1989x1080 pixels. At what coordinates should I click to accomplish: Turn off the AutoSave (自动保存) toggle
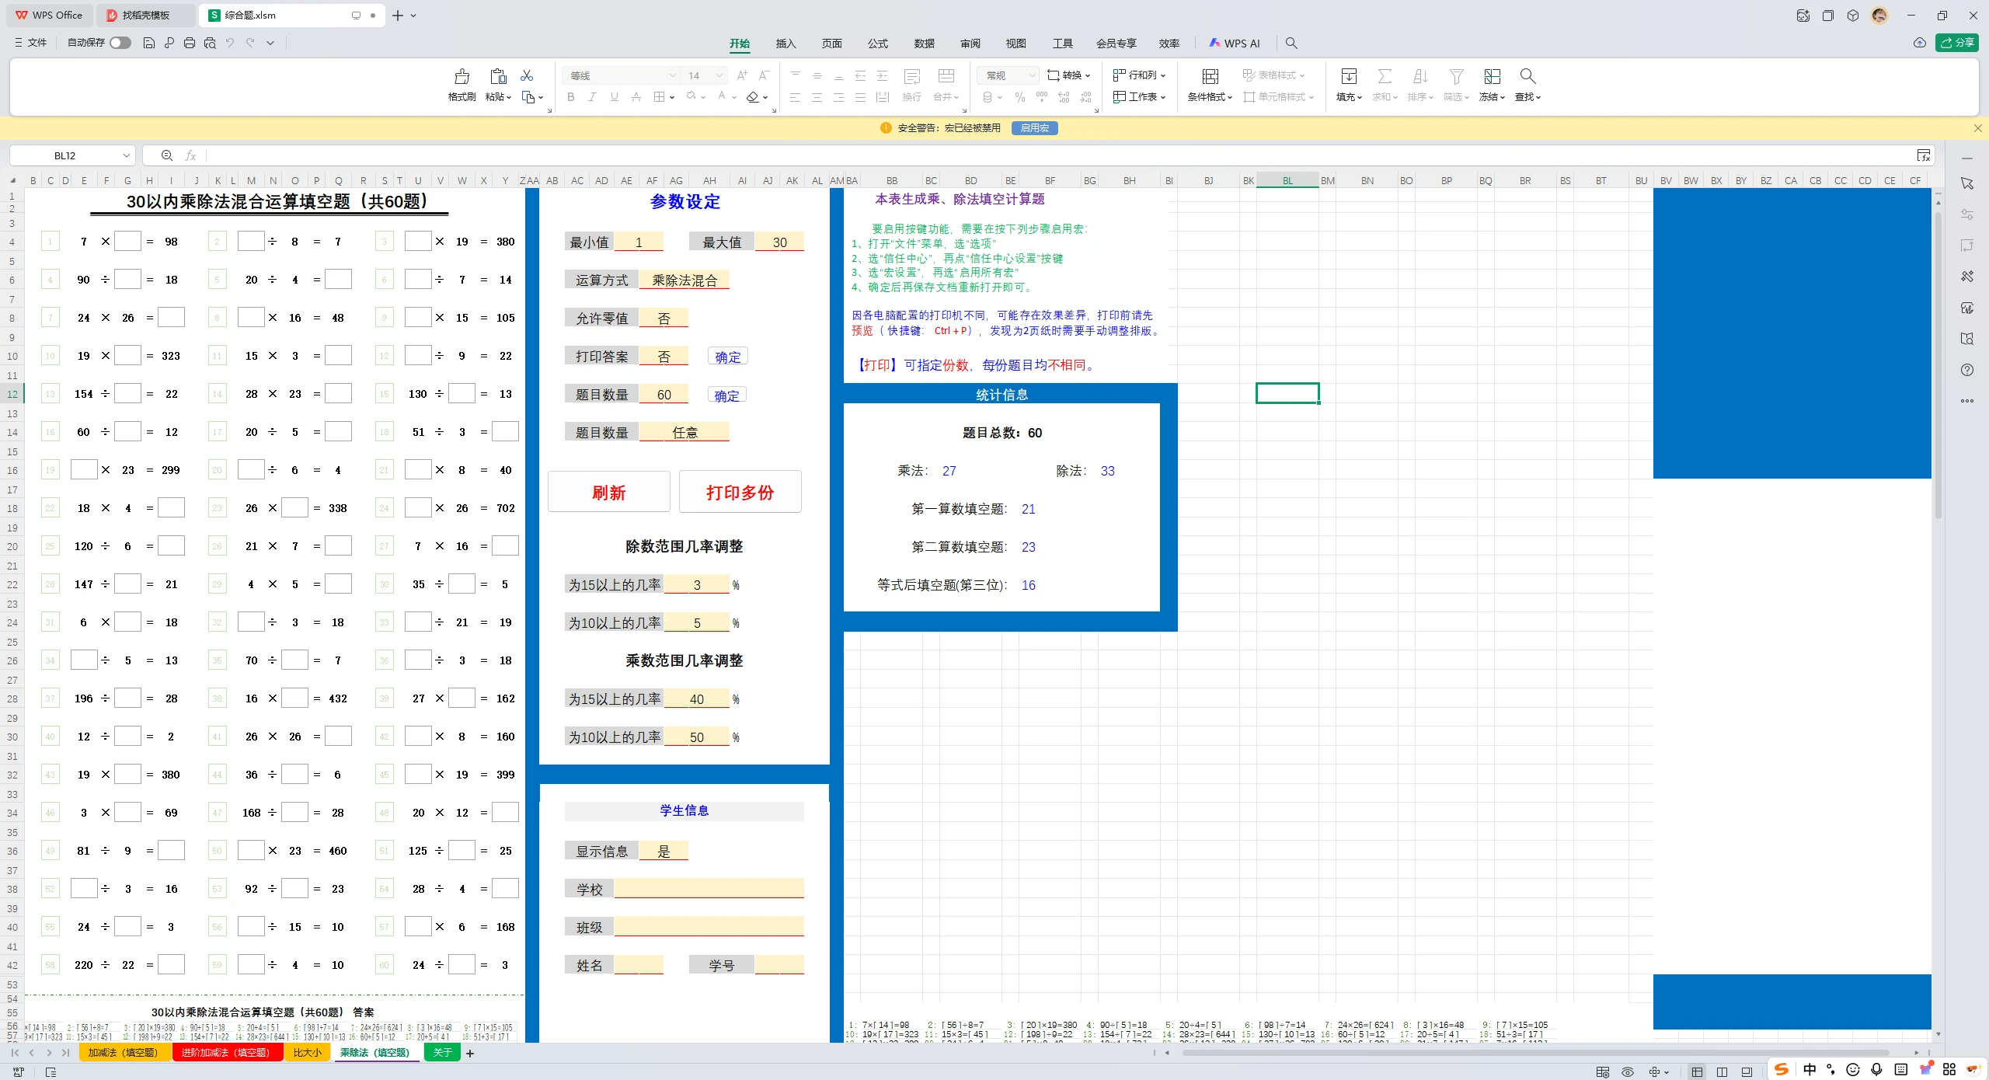tap(119, 43)
